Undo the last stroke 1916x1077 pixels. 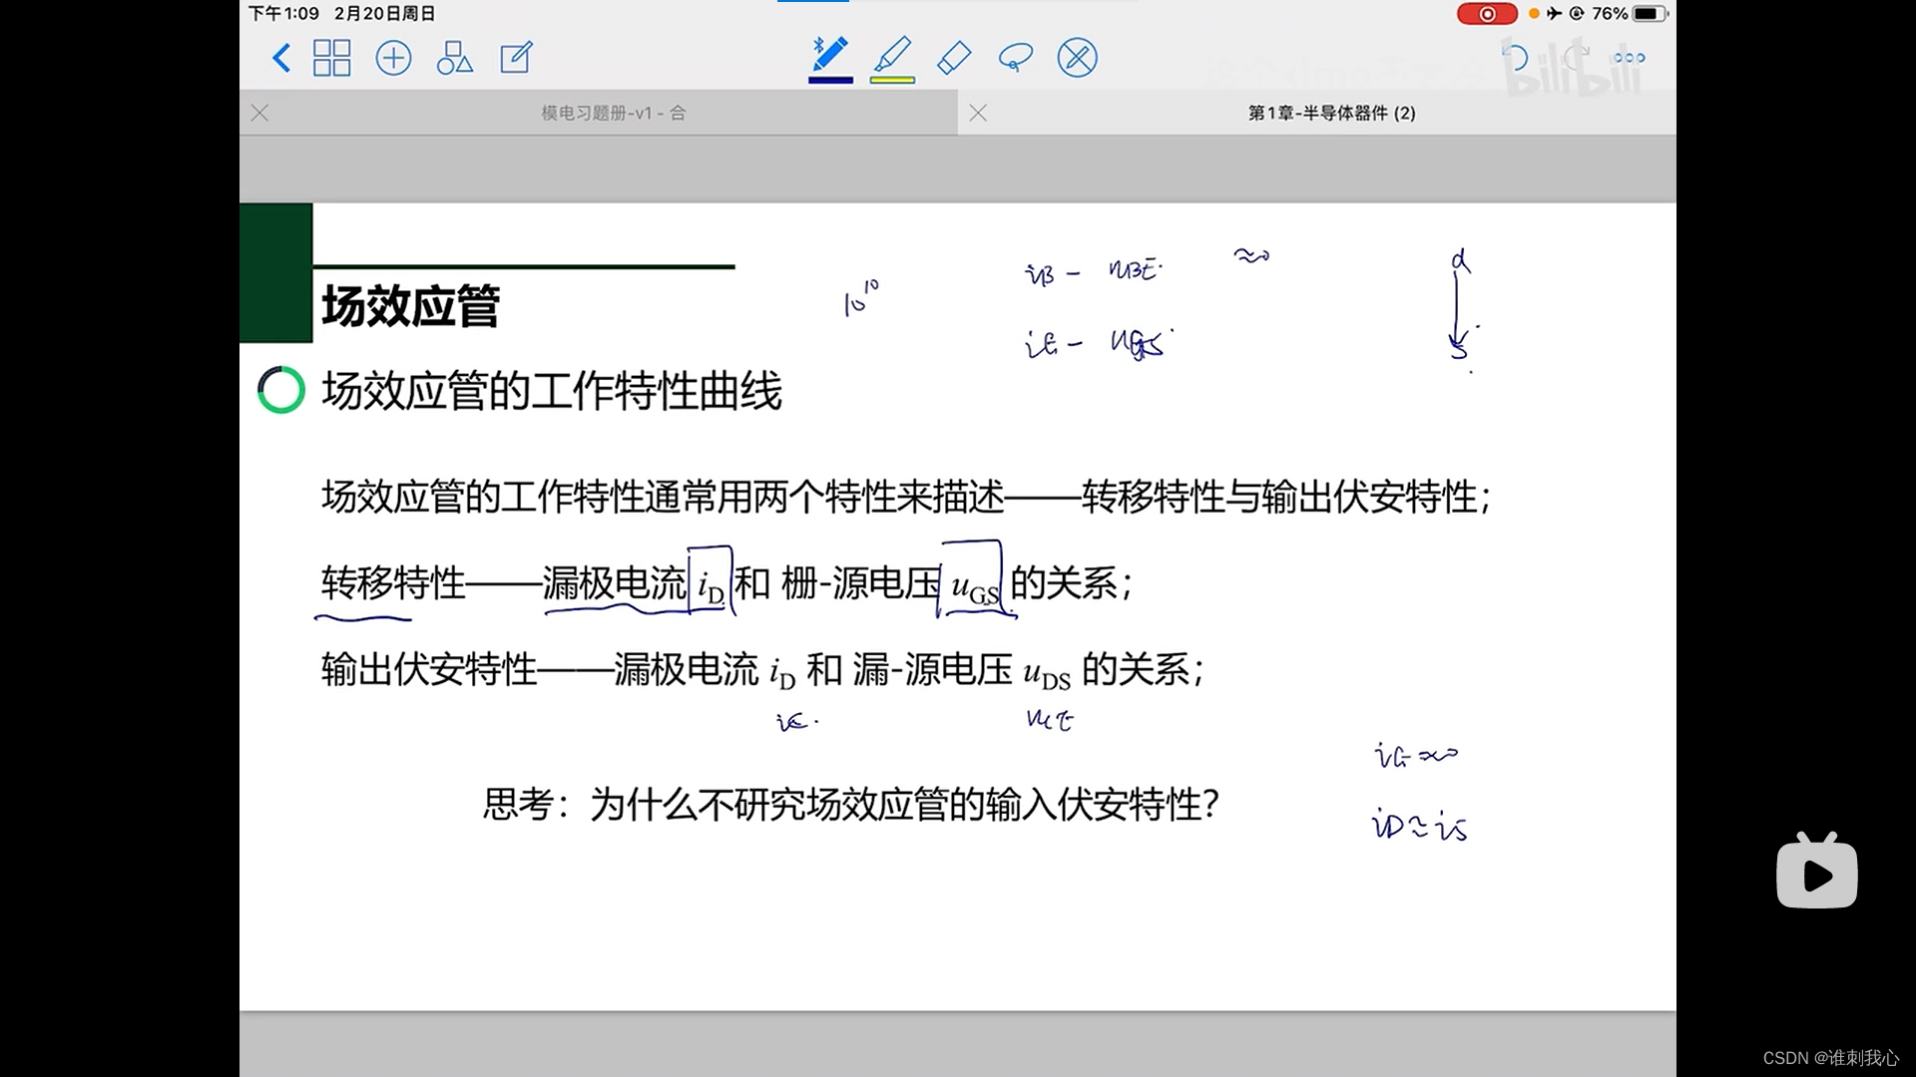point(1515,58)
